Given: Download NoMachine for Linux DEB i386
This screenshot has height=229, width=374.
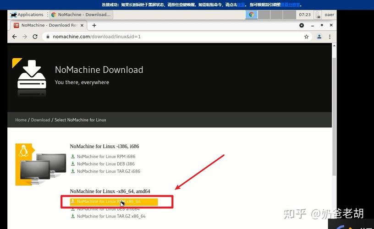Looking at the screenshot, I should coord(106,164).
